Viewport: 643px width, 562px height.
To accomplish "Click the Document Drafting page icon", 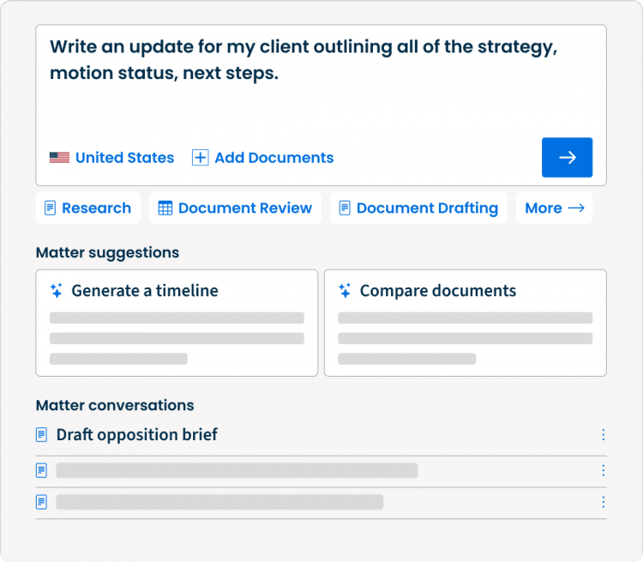I will (x=345, y=208).
